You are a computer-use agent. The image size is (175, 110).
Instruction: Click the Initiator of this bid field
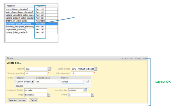36,90
